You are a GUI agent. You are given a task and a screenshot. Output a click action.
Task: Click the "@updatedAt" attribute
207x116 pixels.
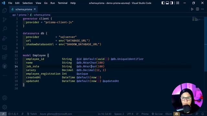tap(111, 81)
